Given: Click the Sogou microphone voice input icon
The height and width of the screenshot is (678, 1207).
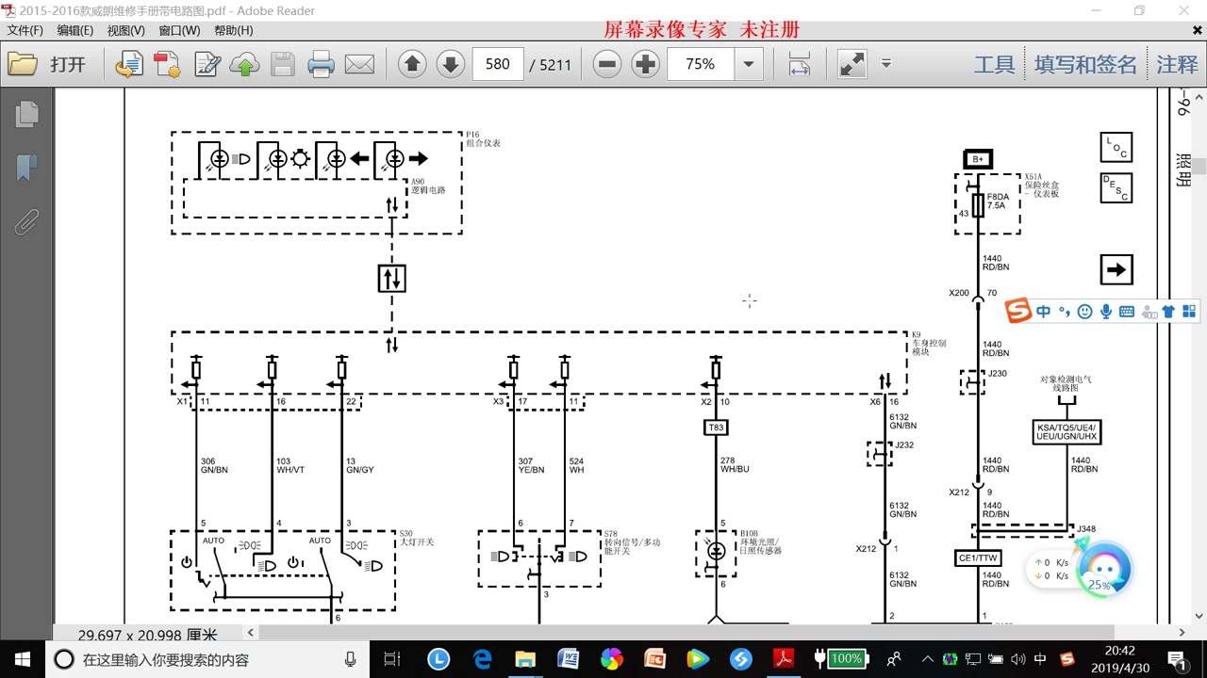Looking at the screenshot, I should tap(1105, 311).
